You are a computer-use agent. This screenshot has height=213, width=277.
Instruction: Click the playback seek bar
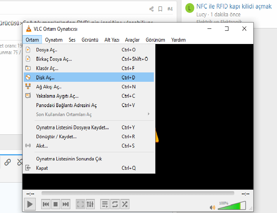coord(138,193)
